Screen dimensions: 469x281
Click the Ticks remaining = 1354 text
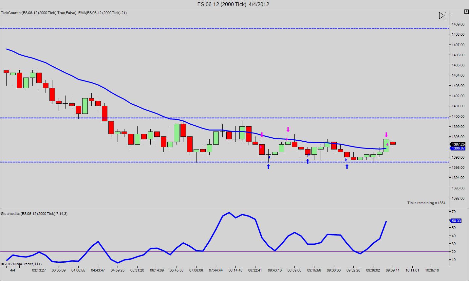tap(426, 203)
